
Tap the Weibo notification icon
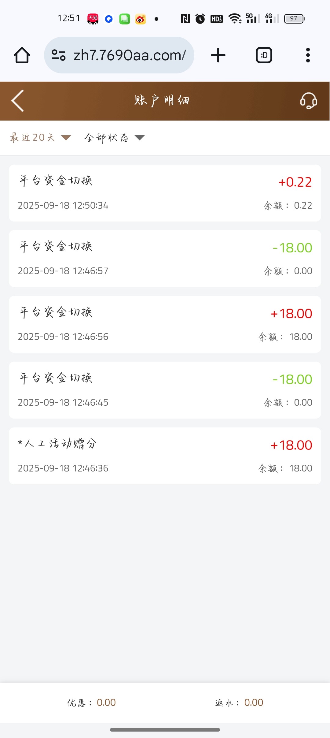141,19
